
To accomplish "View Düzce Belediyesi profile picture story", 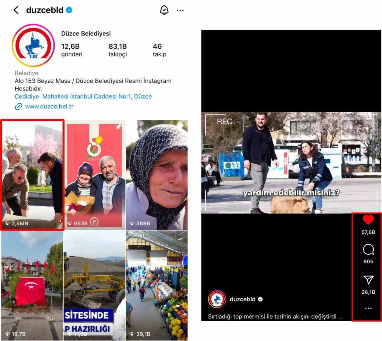I will pos(33,45).
